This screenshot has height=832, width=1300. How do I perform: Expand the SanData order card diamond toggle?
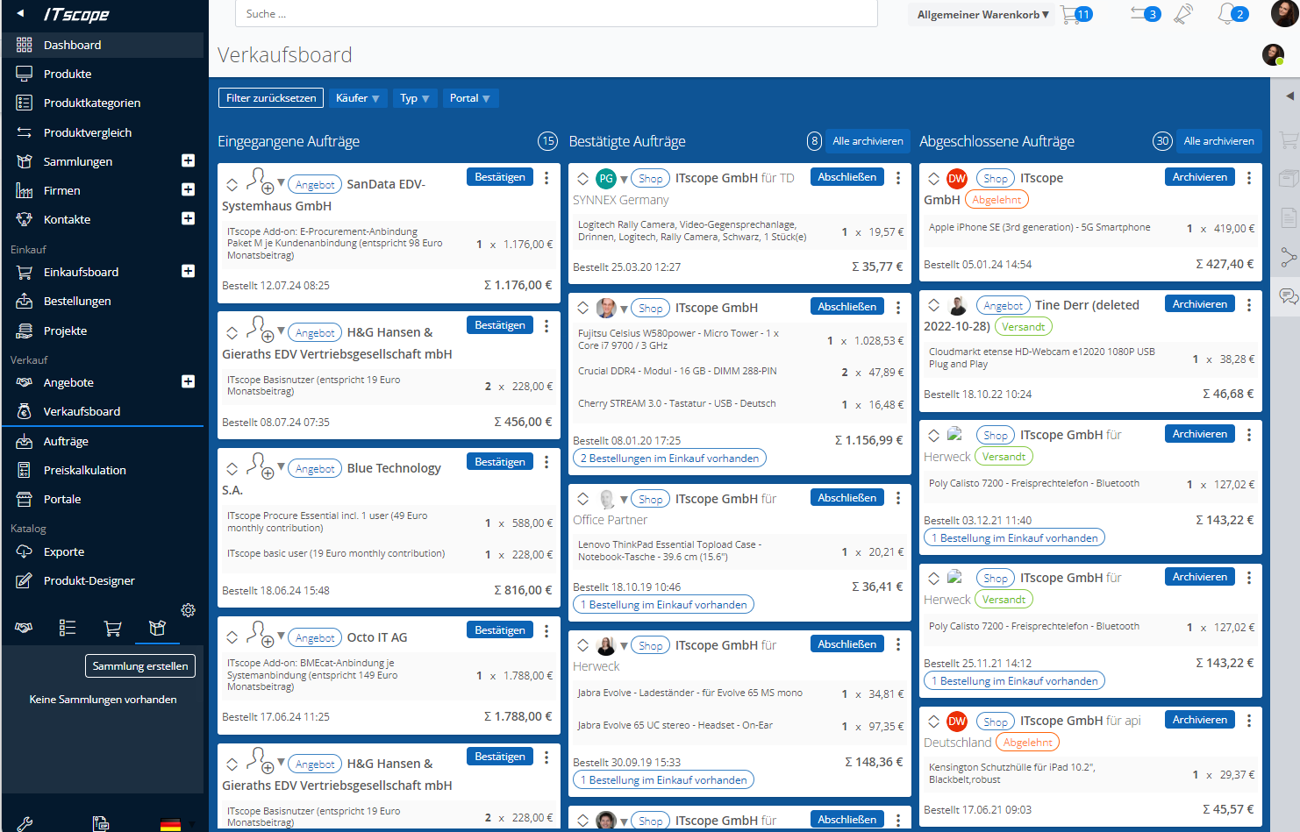232,185
